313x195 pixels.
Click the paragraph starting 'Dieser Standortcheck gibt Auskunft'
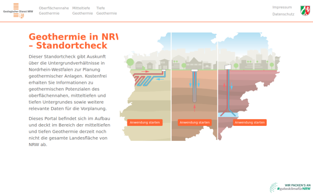tap(68, 83)
